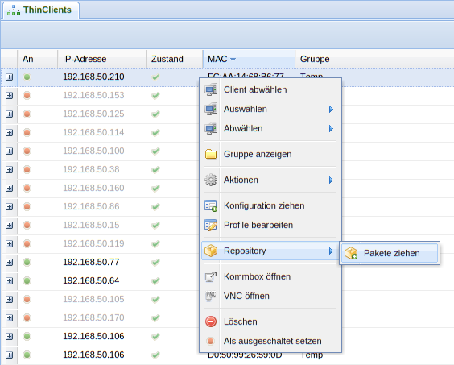Expand the row for 192.168.50.100

click(10, 151)
